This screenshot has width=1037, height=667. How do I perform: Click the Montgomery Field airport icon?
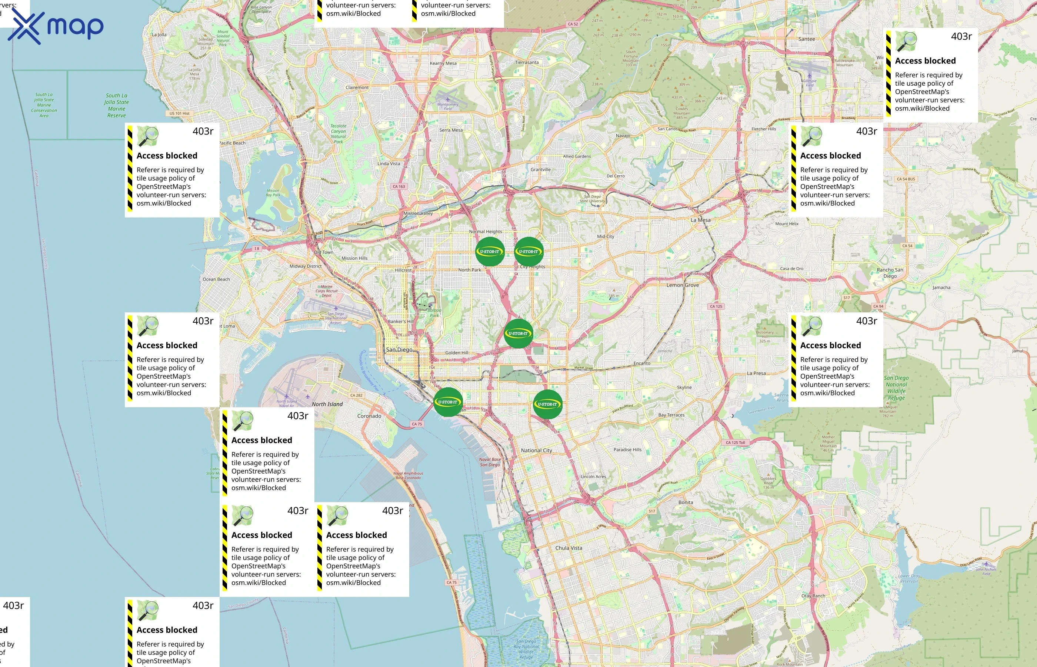coord(447,99)
